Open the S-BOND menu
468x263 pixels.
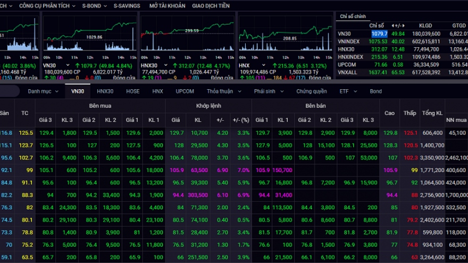pyautogui.click(x=94, y=6)
